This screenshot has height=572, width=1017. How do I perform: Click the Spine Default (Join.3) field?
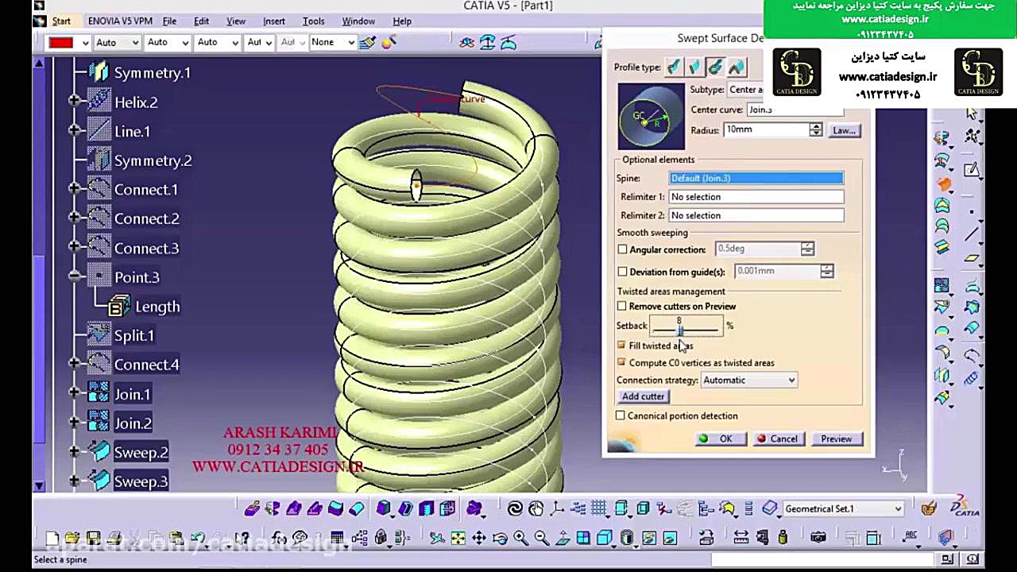click(756, 178)
